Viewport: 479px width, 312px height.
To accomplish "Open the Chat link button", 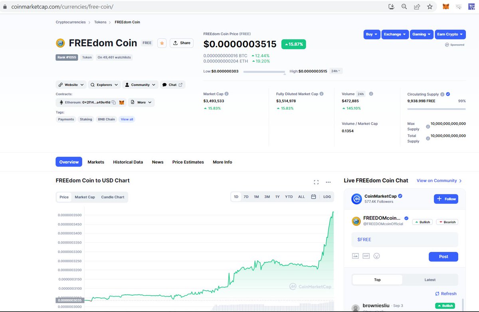I will [172, 85].
